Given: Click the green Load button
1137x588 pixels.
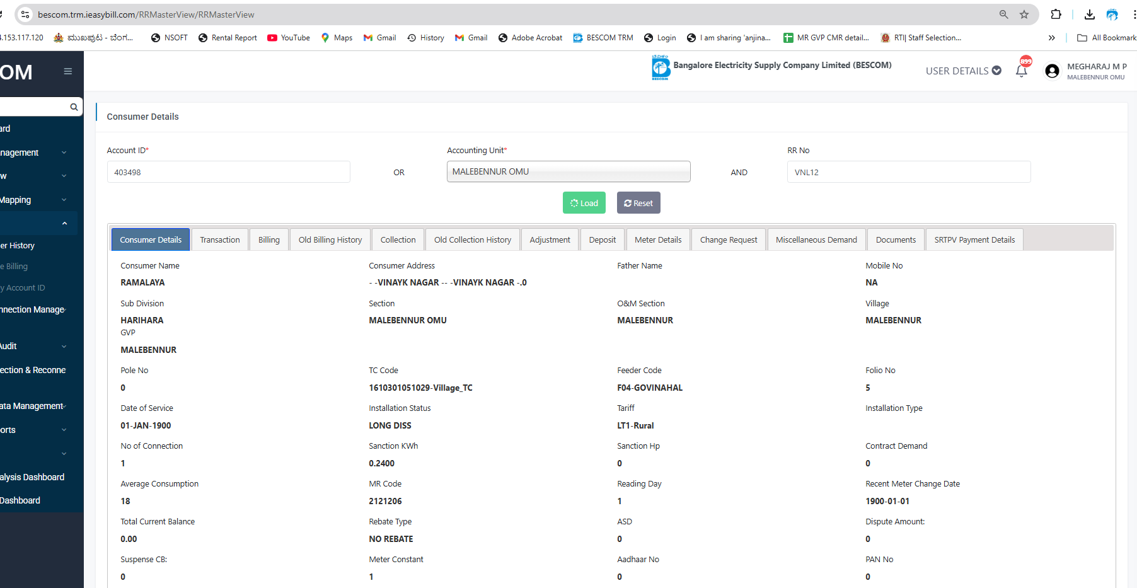Looking at the screenshot, I should (584, 203).
